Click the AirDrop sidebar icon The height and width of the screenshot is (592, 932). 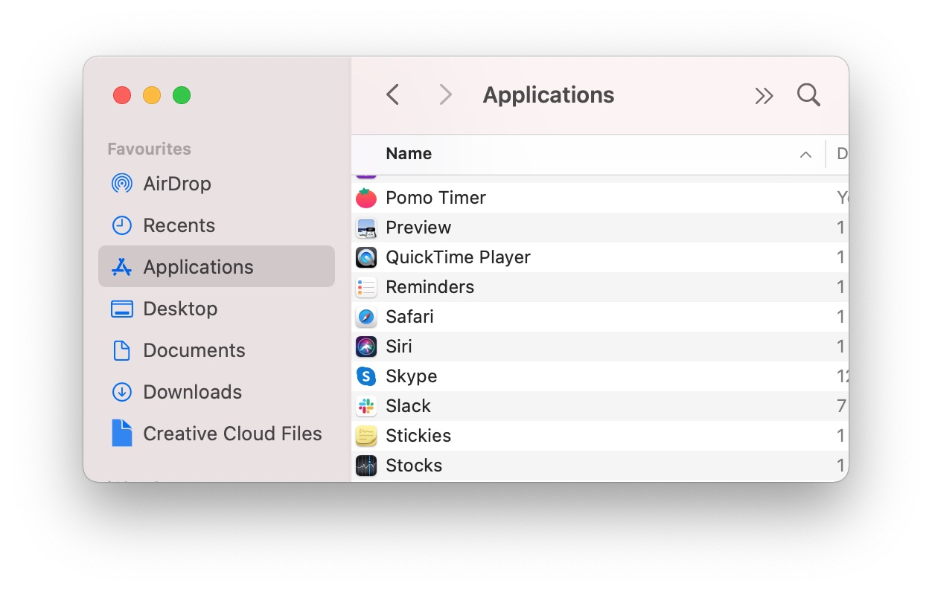coord(121,184)
